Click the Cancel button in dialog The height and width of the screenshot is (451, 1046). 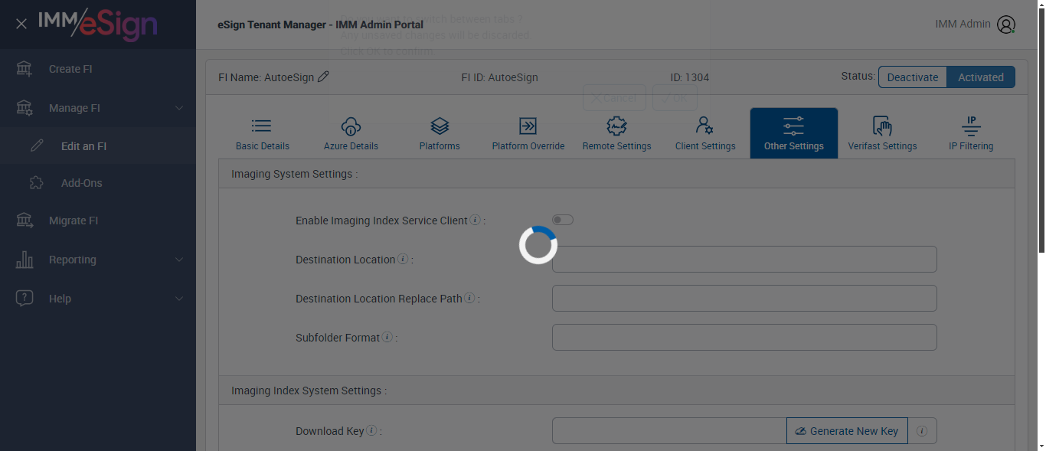(x=614, y=98)
